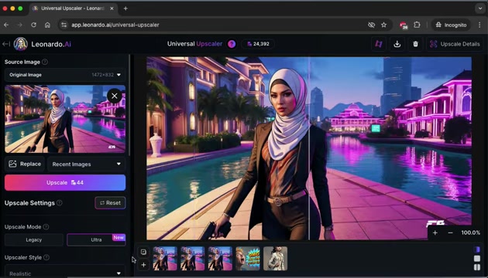Open a new browser tab

[125, 8]
